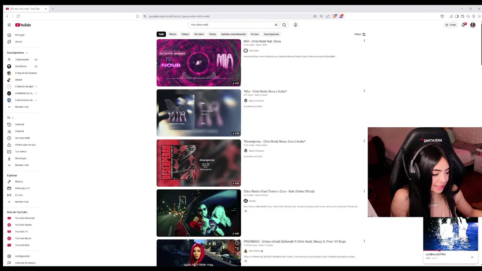The width and height of the screenshot is (482, 271).
Task: Go back in browser history
Action: [x=7, y=16]
